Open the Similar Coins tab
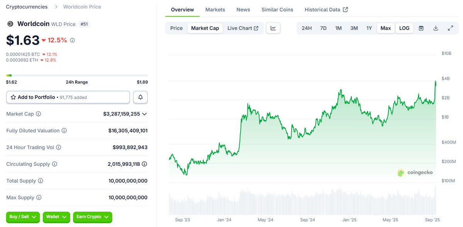Image resolution: width=463 pixels, height=227 pixels. tap(277, 10)
